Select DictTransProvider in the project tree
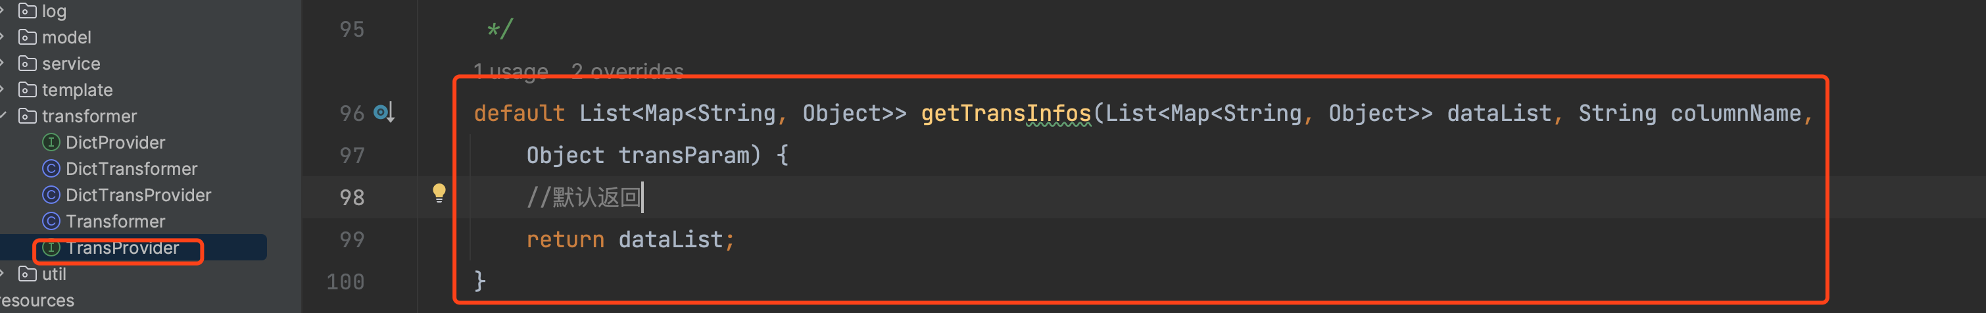 (138, 195)
